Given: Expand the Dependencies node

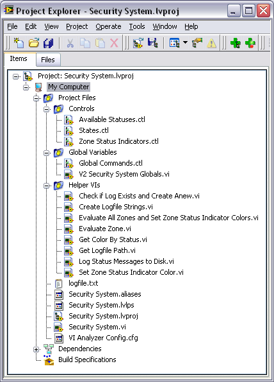Looking at the screenshot, I should (36, 349).
